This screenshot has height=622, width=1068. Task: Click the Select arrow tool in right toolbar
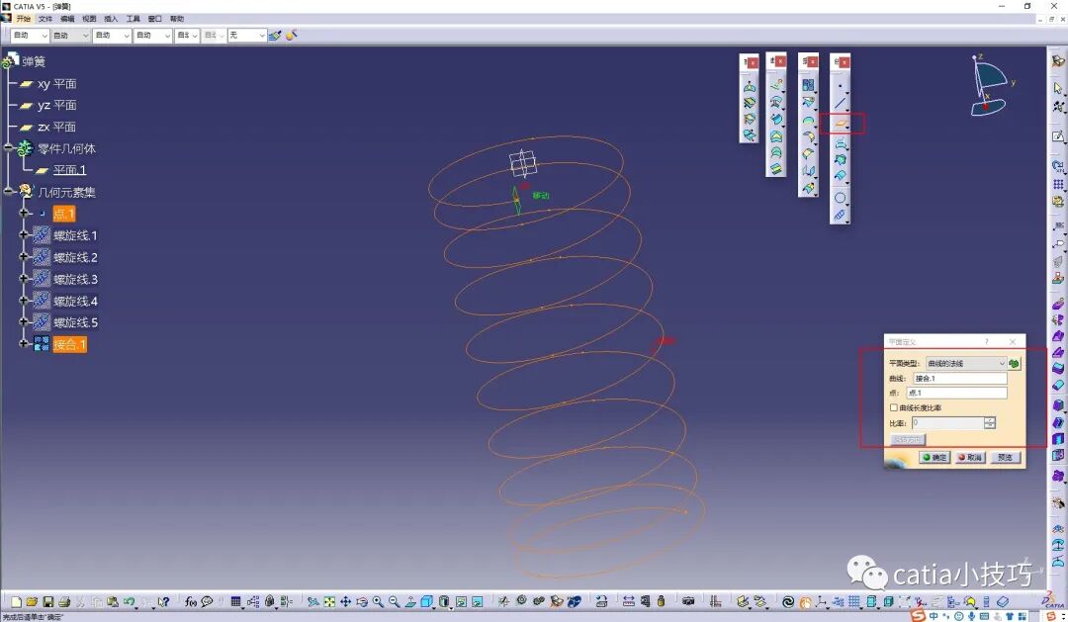click(1058, 88)
